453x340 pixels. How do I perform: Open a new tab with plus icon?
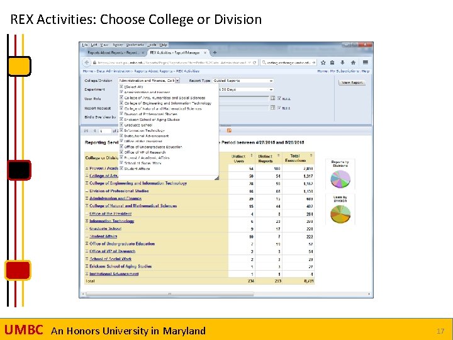pos(215,53)
